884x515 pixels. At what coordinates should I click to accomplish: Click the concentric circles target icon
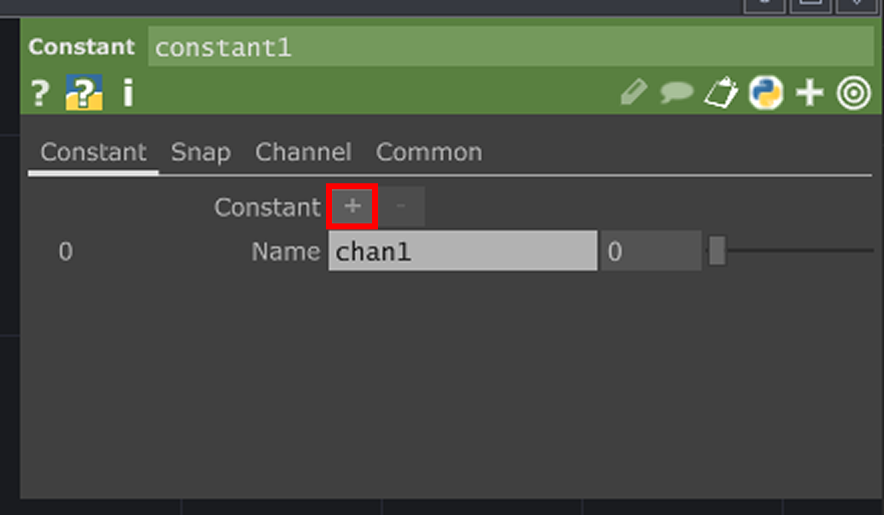(x=854, y=93)
